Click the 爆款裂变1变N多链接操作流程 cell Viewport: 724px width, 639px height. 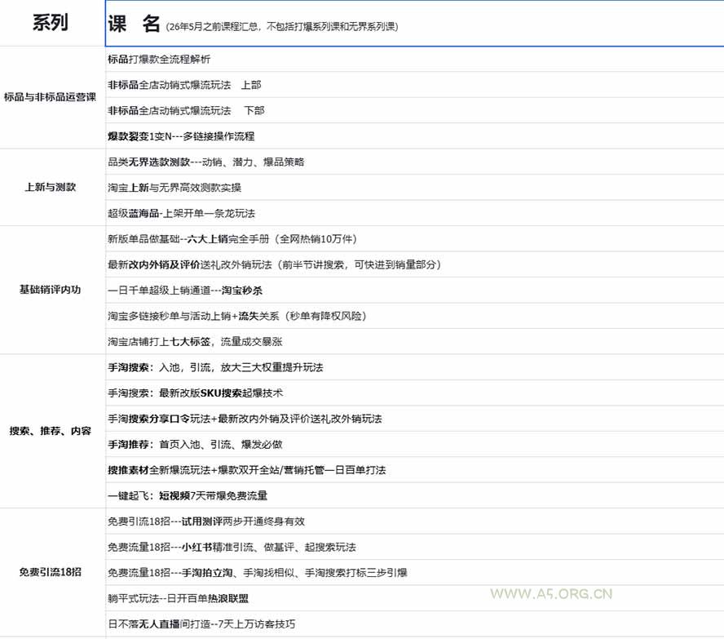click(x=415, y=136)
